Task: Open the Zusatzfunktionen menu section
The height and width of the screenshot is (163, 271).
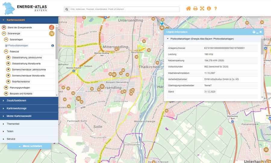Action: tap(29, 100)
